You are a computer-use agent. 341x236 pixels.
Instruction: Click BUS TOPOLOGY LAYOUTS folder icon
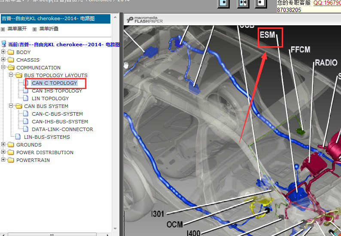19,75
